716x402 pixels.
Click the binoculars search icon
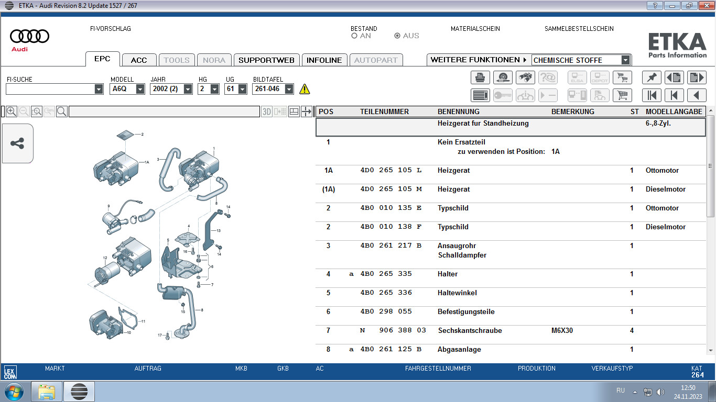click(525, 77)
